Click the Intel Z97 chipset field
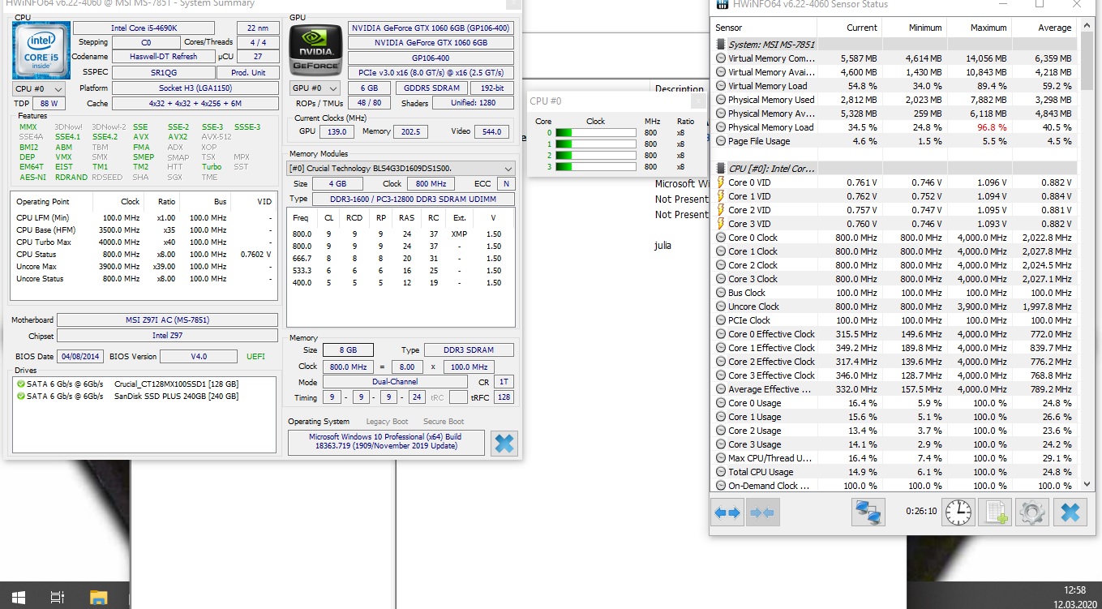Viewport: 1102px width, 609px height. click(167, 336)
